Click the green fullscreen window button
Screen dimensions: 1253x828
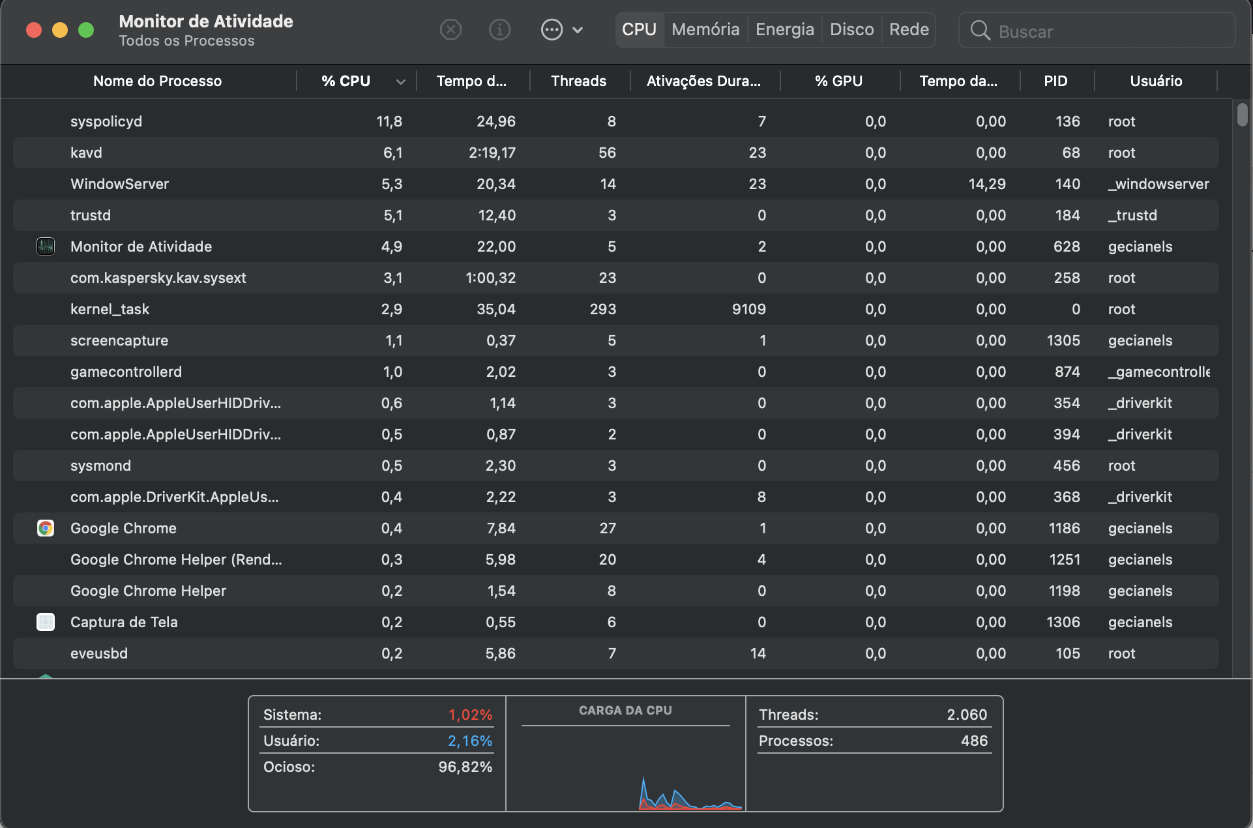(86, 30)
